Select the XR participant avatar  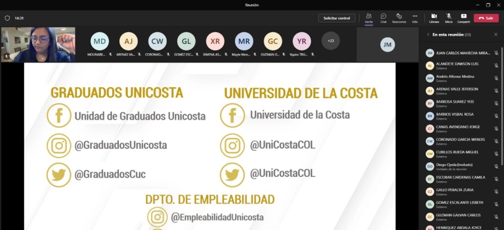click(x=215, y=41)
